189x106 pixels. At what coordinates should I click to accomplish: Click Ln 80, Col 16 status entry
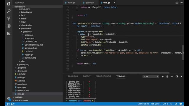coord(143,104)
